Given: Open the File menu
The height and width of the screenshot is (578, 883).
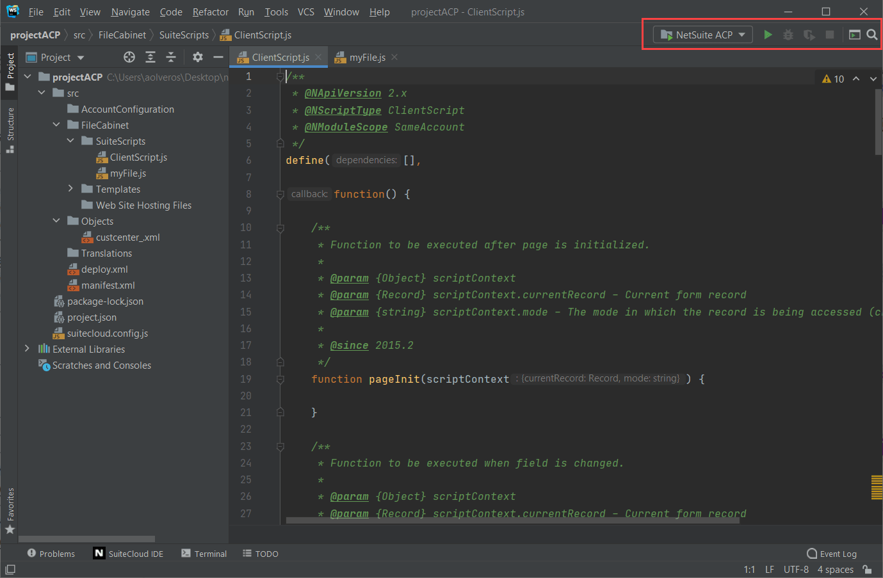Looking at the screenshot, I should click(36, 12).
